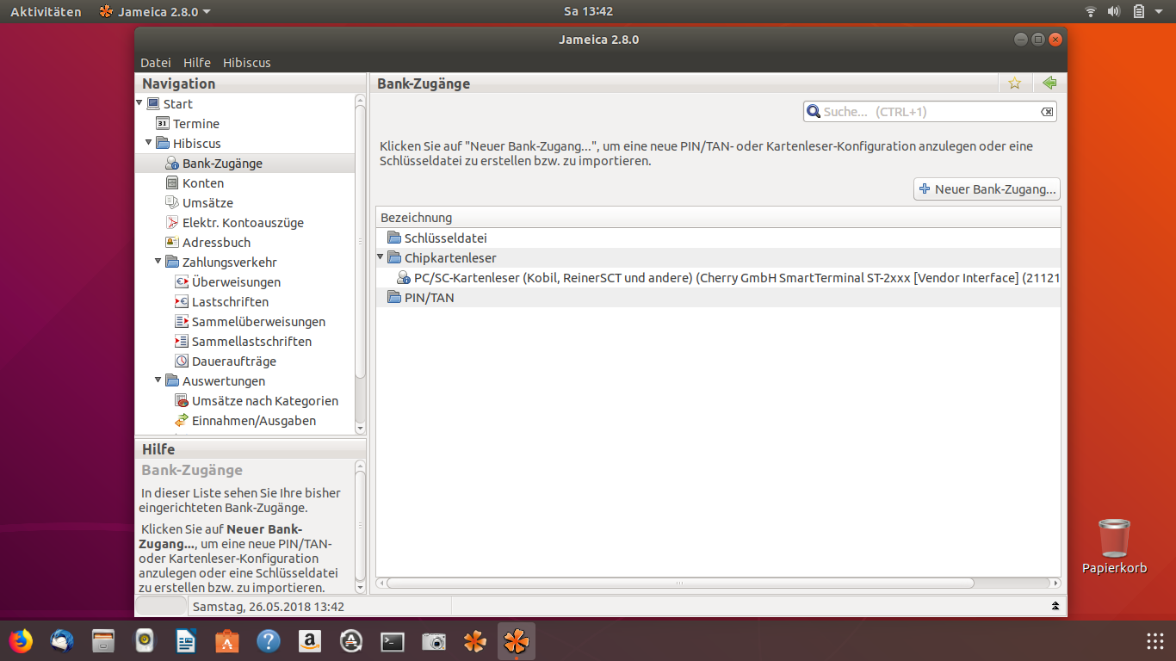The height and width of the screenshot is (661, 1176).
Task: Select the Hibiscus folder icon in navigation
Action: coord(163,143)
